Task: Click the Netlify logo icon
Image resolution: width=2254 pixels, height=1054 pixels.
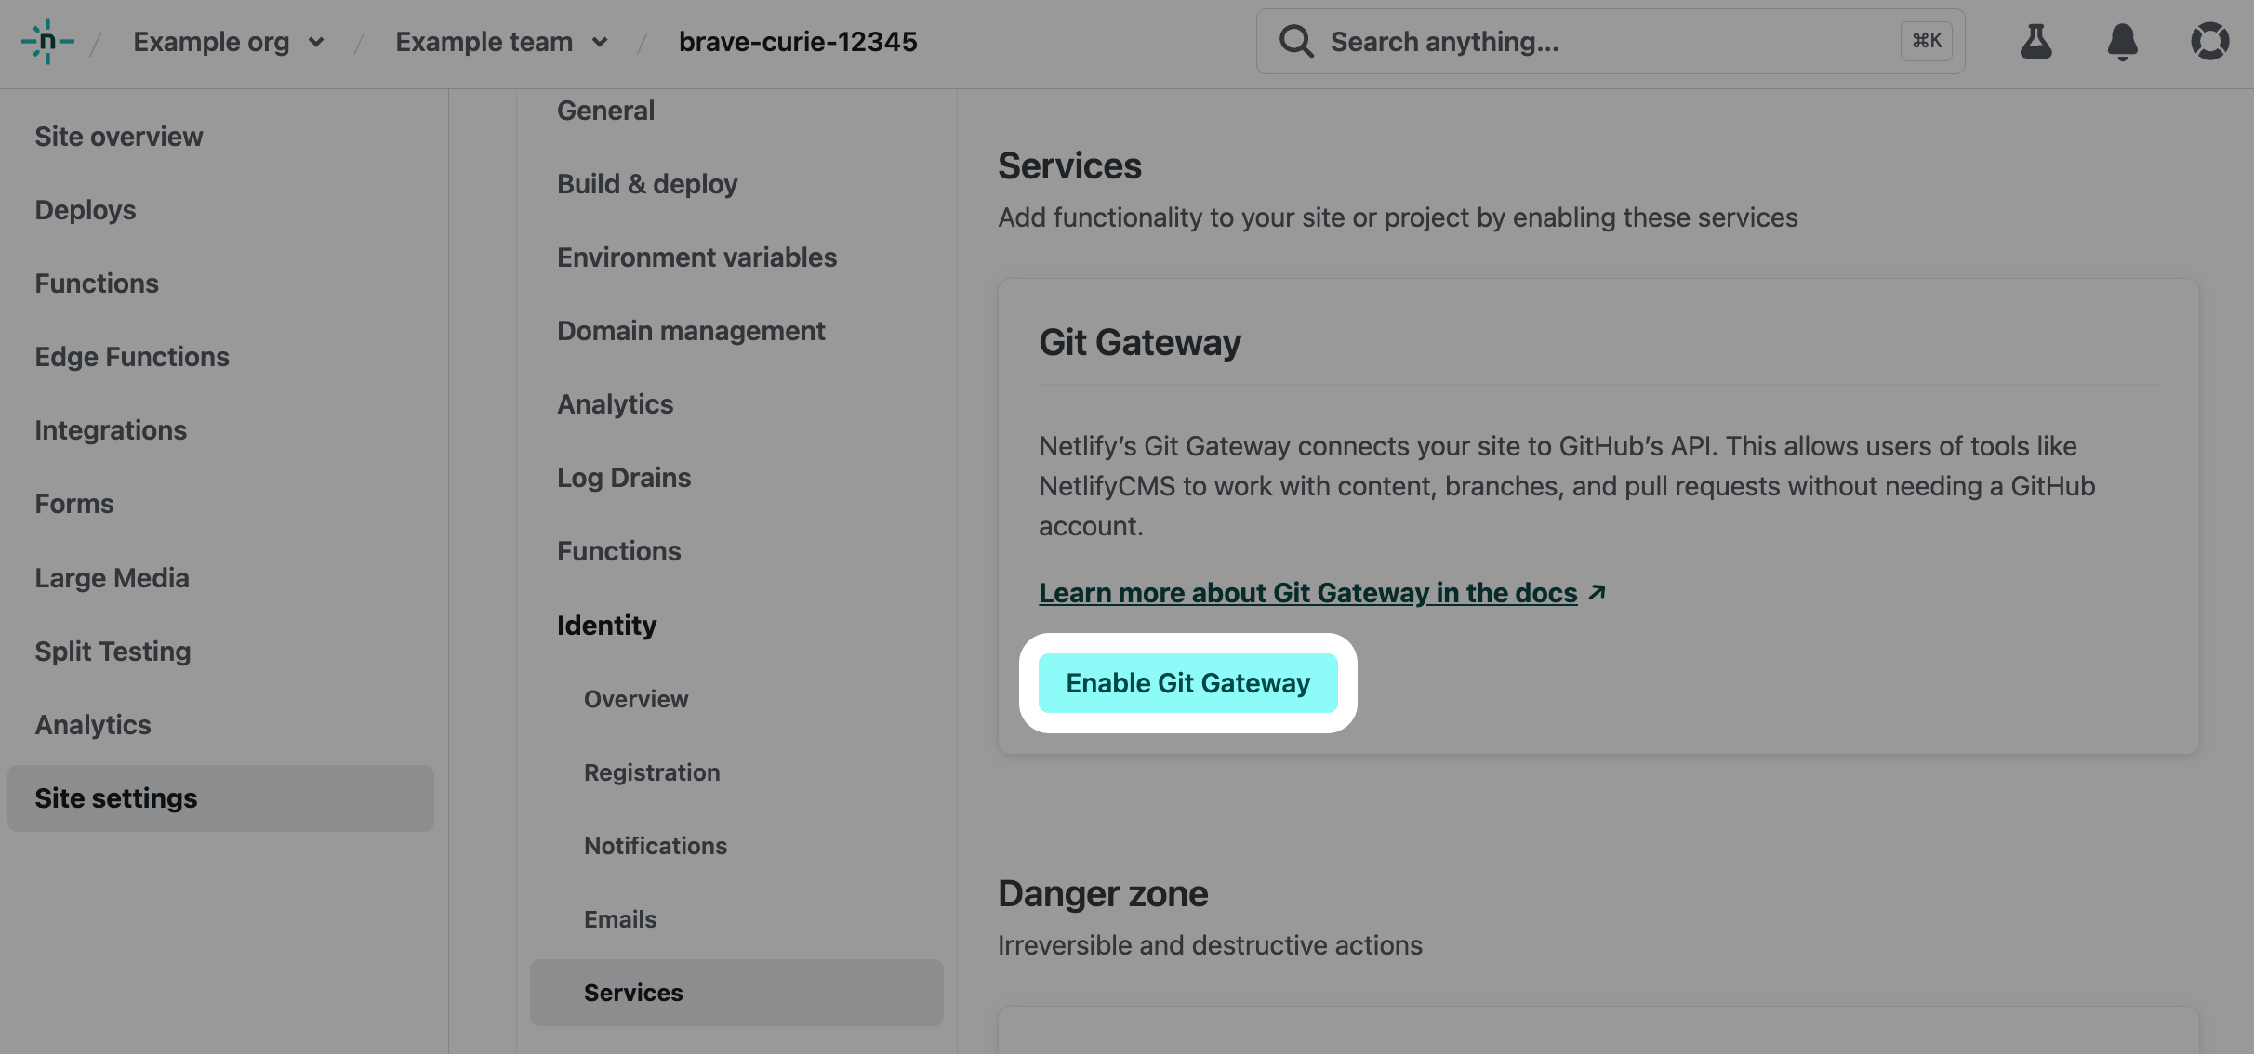Action: pos(46,42)
